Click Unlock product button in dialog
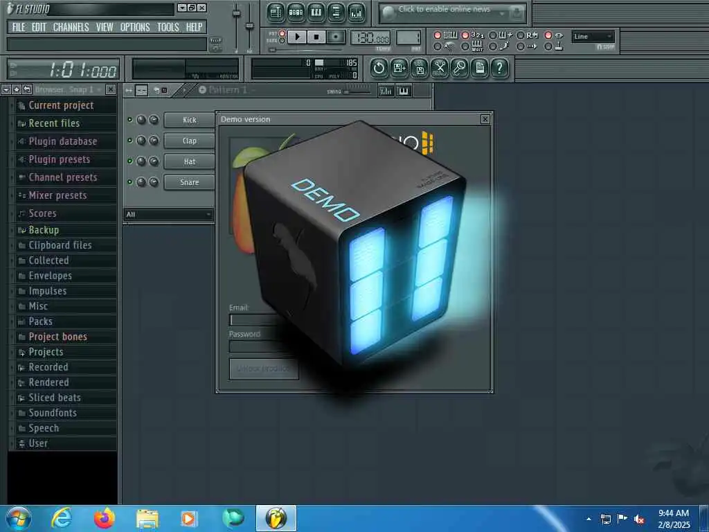 (x=264, y=369)
